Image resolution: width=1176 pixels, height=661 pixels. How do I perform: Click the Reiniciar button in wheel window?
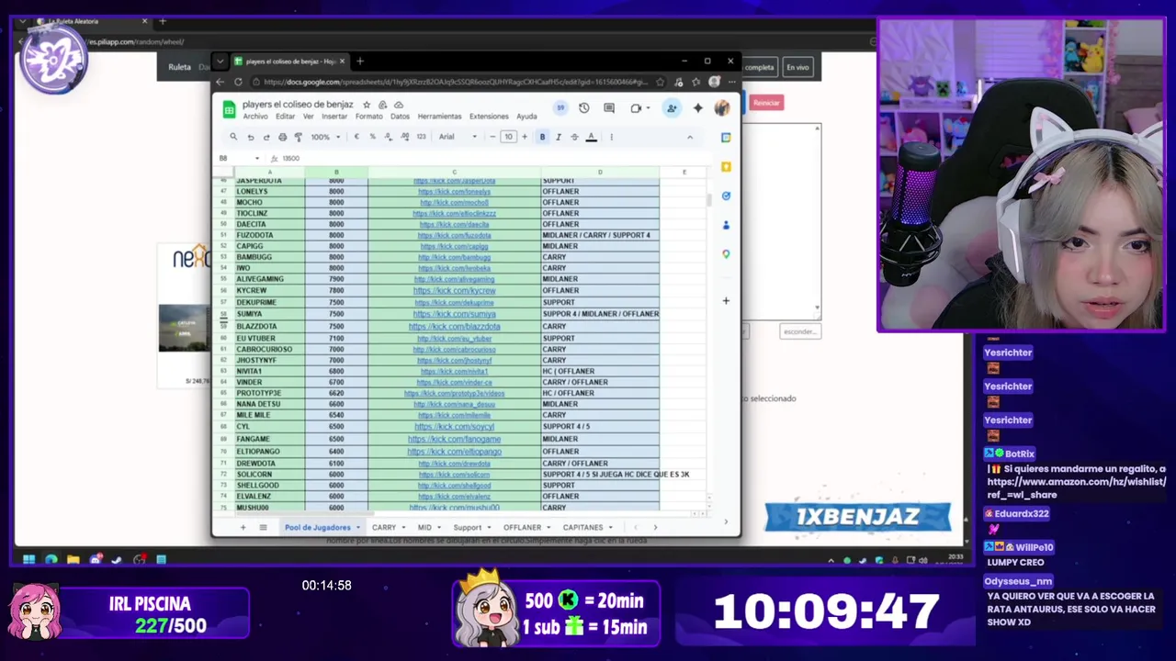click(766, 103)
